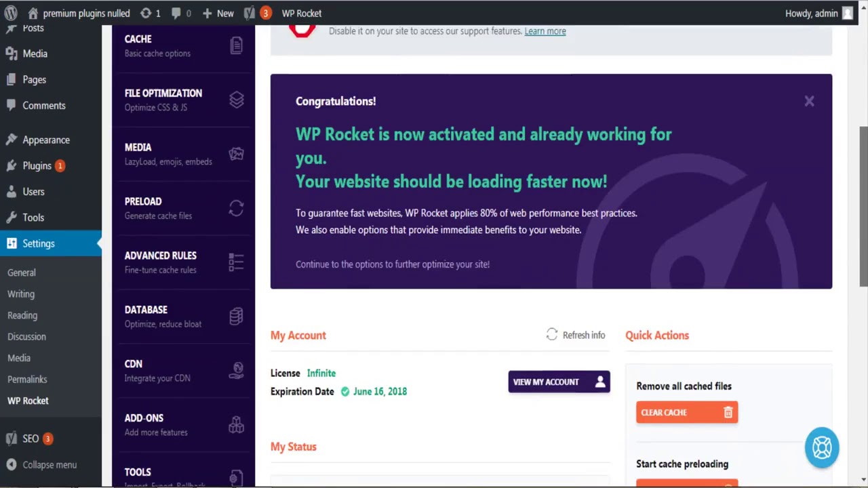
Task: Click the File Optimization layers icon
Action: (x=236, y=100)
